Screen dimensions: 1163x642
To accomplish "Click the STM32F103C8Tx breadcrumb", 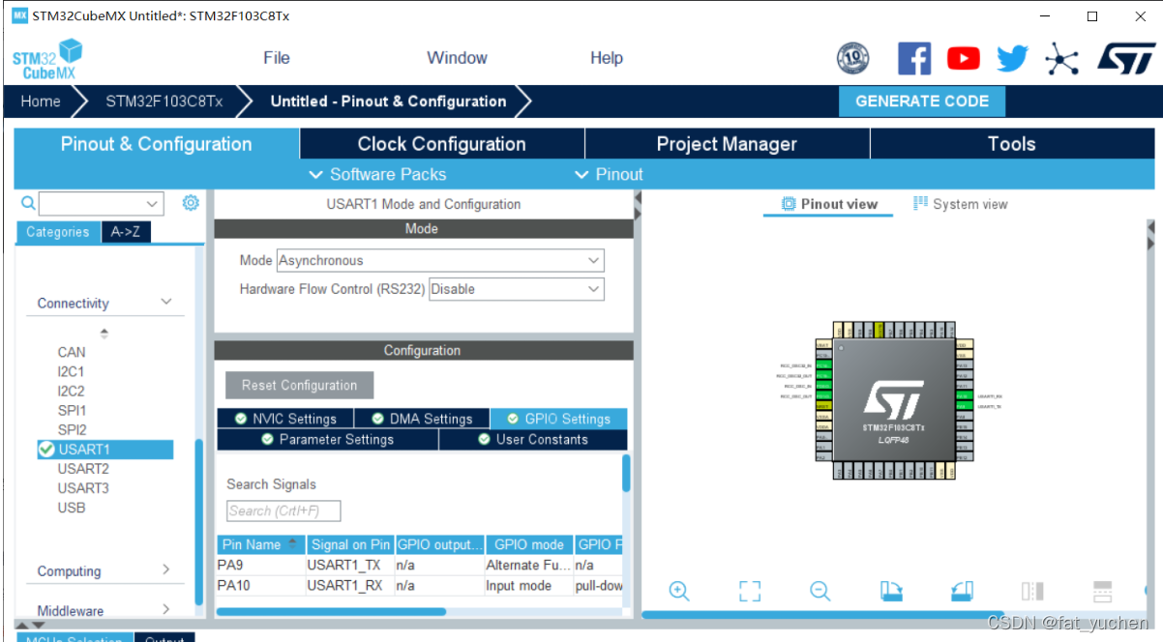I will click(164, 102).
